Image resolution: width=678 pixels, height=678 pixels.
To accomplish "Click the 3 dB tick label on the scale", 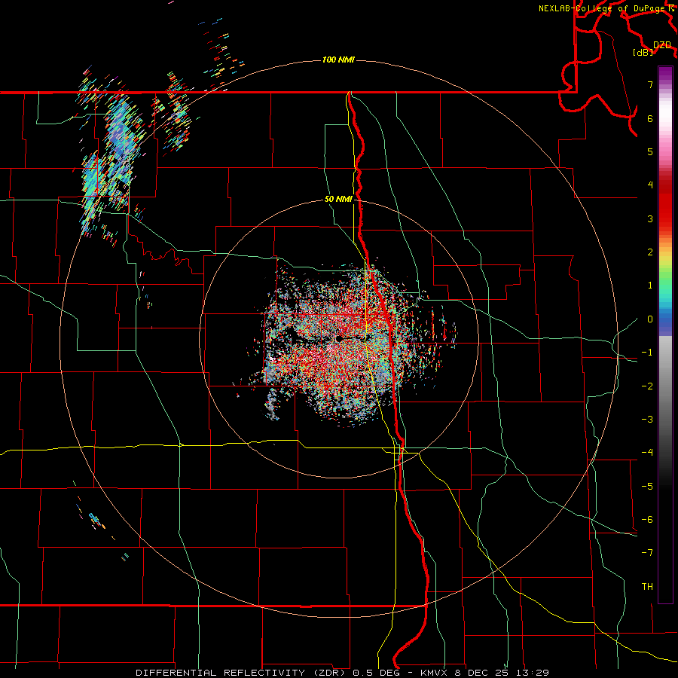I will pos(650,218).
